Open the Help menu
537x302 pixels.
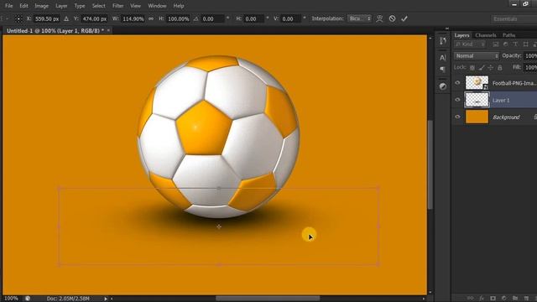179,6
